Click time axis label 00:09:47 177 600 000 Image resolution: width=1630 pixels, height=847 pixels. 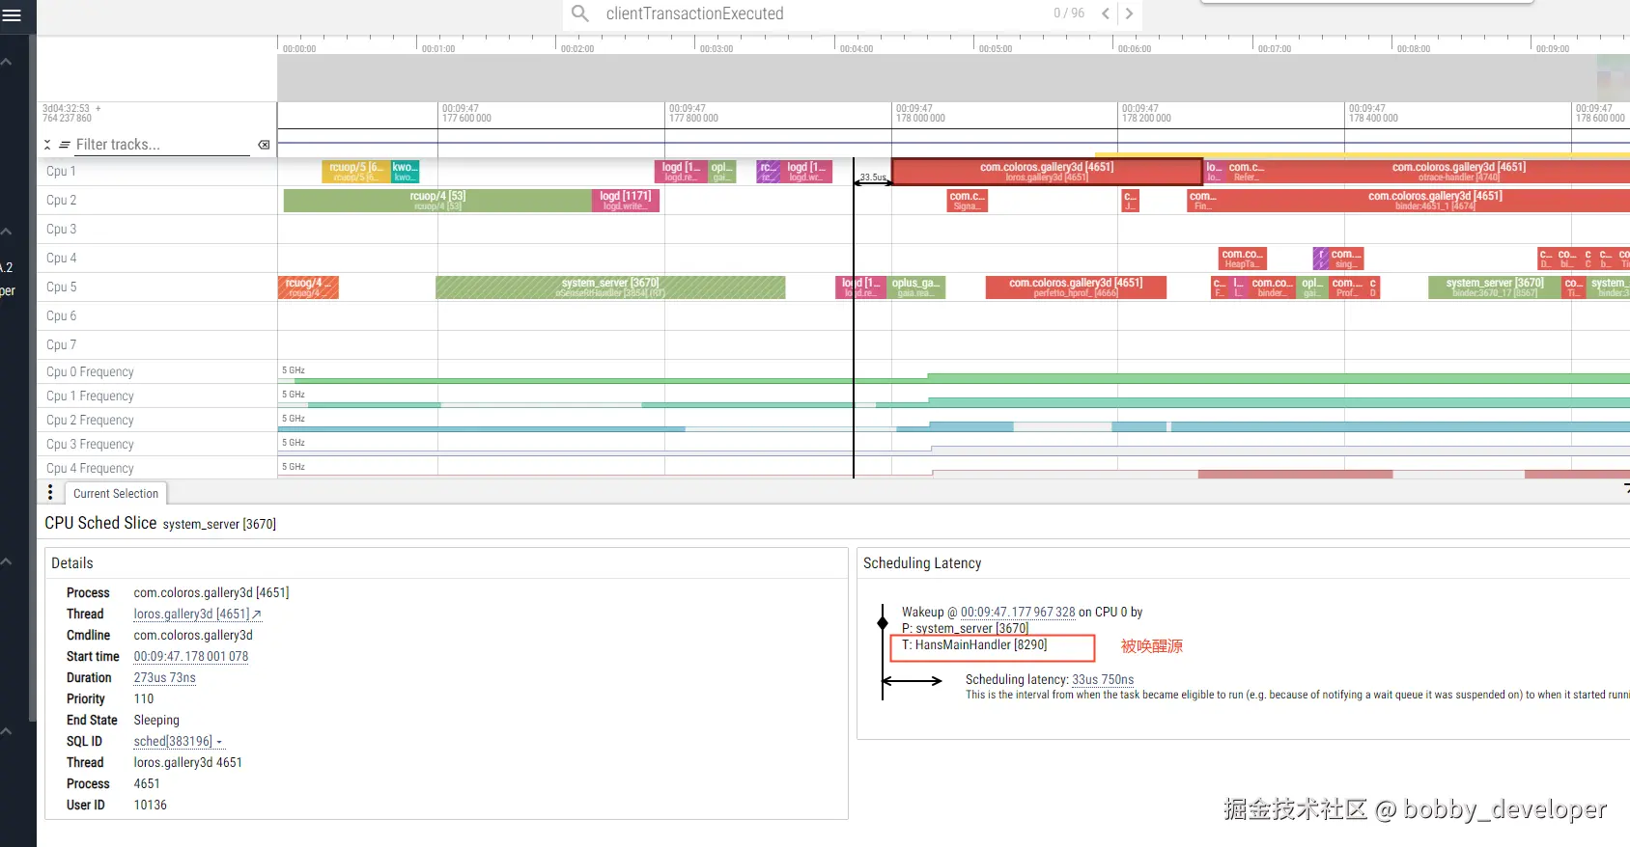point(466,114)
